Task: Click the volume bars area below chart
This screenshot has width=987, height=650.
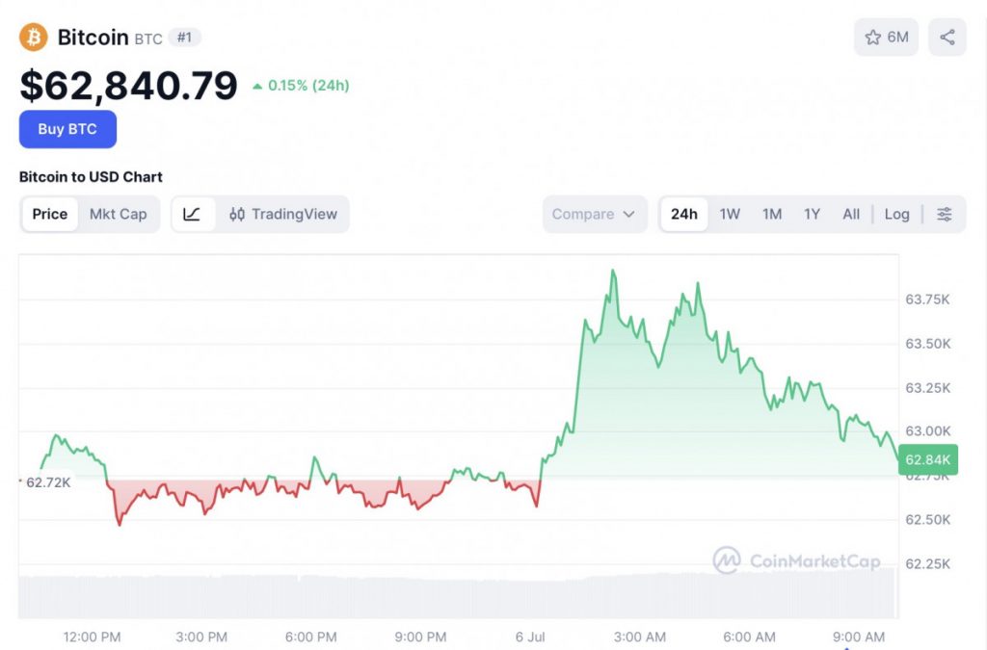Action: click(x=457, y=594)
